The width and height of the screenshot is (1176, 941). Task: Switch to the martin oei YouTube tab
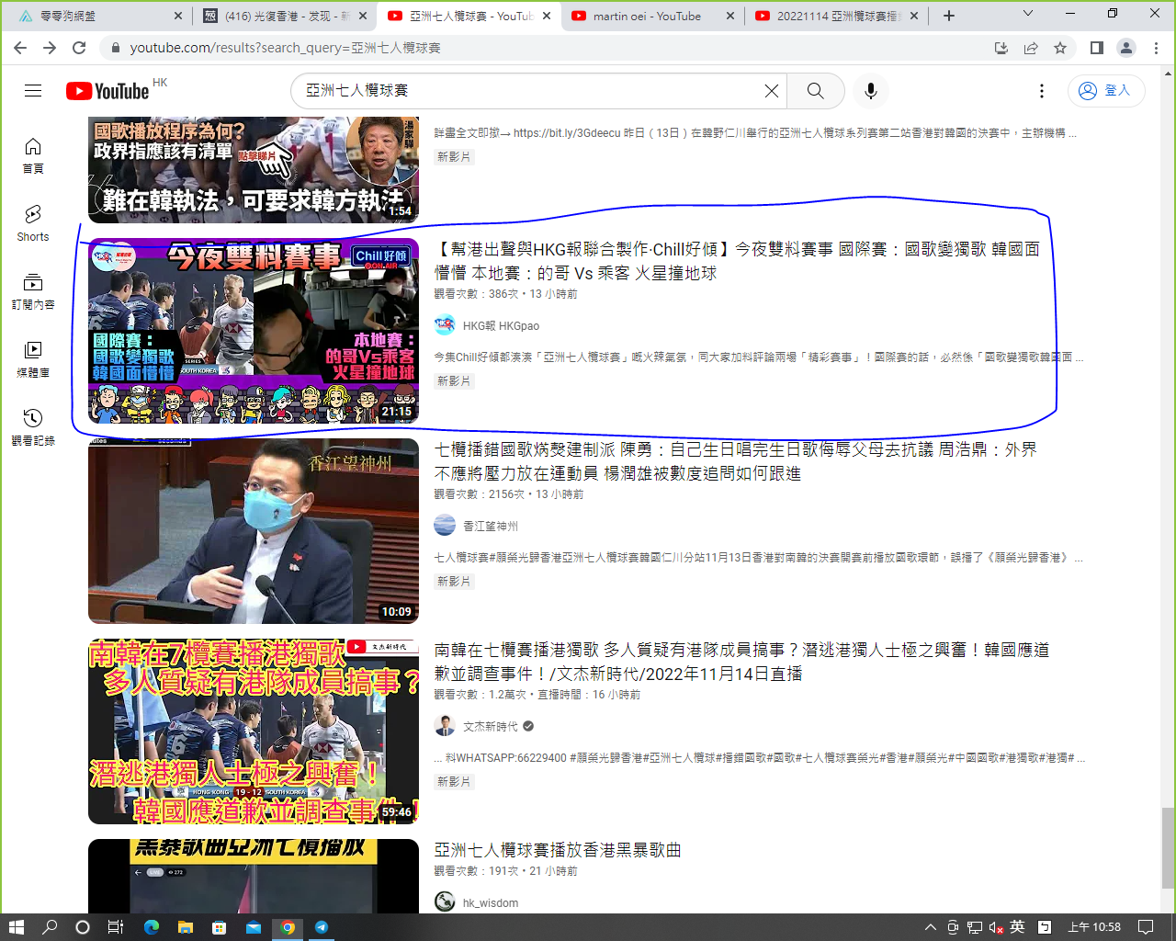647,16
